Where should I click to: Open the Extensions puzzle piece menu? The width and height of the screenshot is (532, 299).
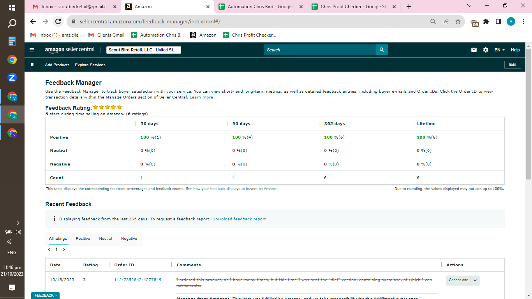point(486,22)
